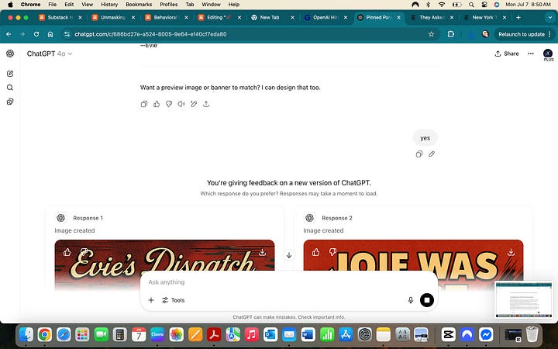
Task: Switch to the OpenAI tab
Action: coord(325,17)
